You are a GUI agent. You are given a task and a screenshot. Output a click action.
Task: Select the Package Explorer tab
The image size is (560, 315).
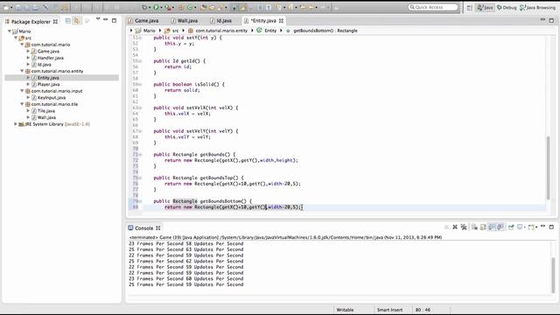point(31,21)
